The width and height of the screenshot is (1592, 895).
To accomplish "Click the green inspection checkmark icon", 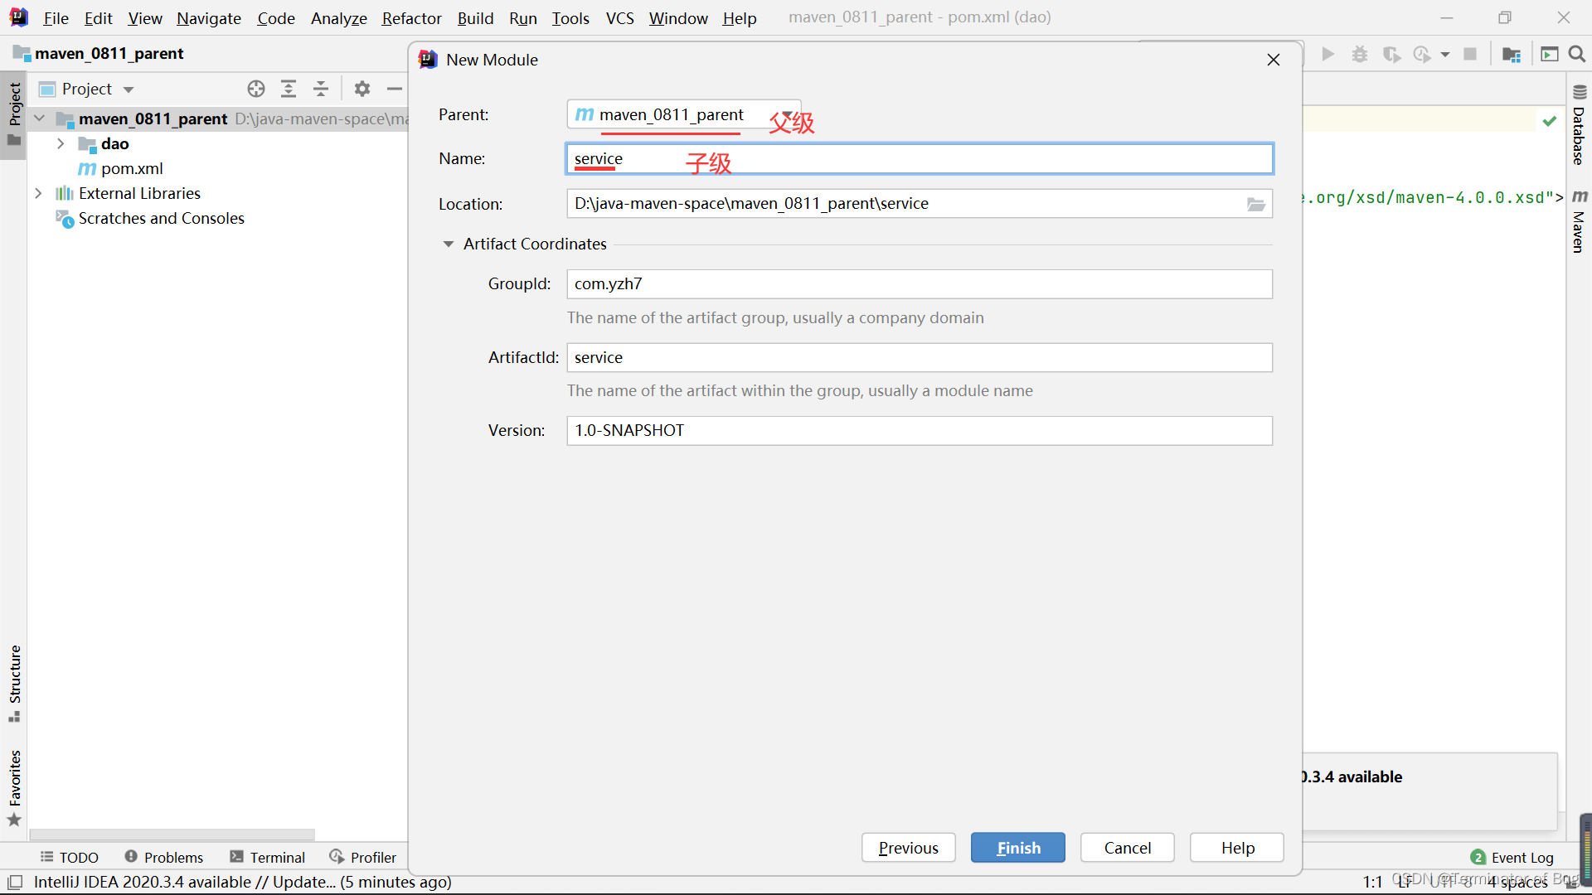I will (1549, 121).
